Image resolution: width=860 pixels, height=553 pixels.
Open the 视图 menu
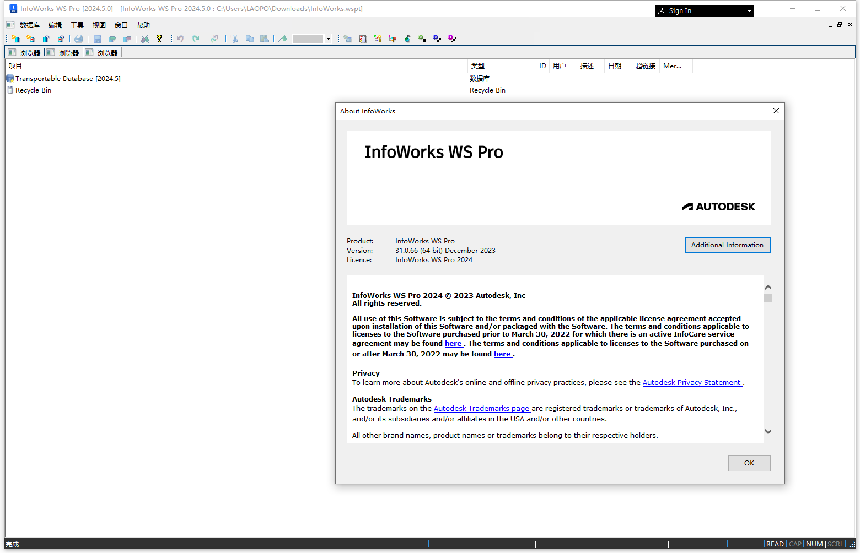(x=99, y=25)
